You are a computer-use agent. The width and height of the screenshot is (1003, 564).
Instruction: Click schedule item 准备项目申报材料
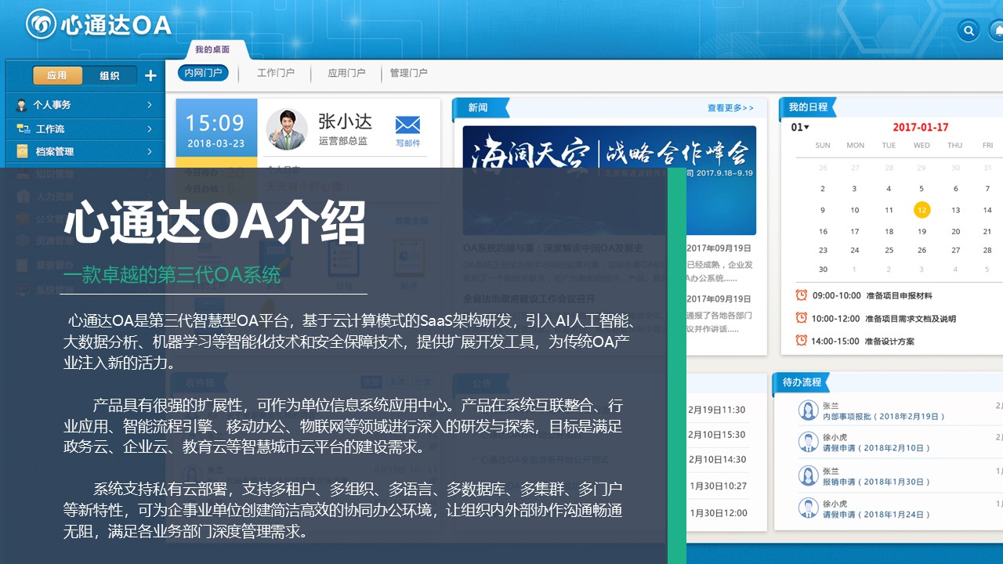coord(899,295)
